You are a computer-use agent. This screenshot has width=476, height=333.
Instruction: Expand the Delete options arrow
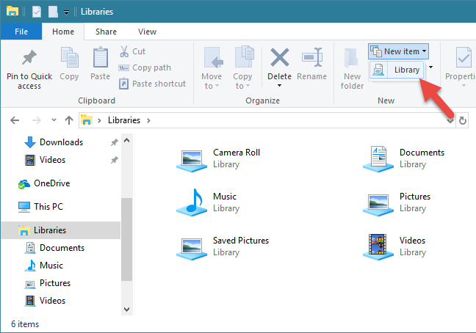279,86
